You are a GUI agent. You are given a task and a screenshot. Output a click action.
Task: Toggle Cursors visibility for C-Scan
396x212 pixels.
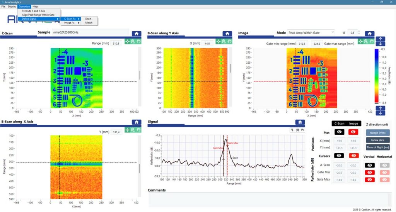tap(339, 156)
